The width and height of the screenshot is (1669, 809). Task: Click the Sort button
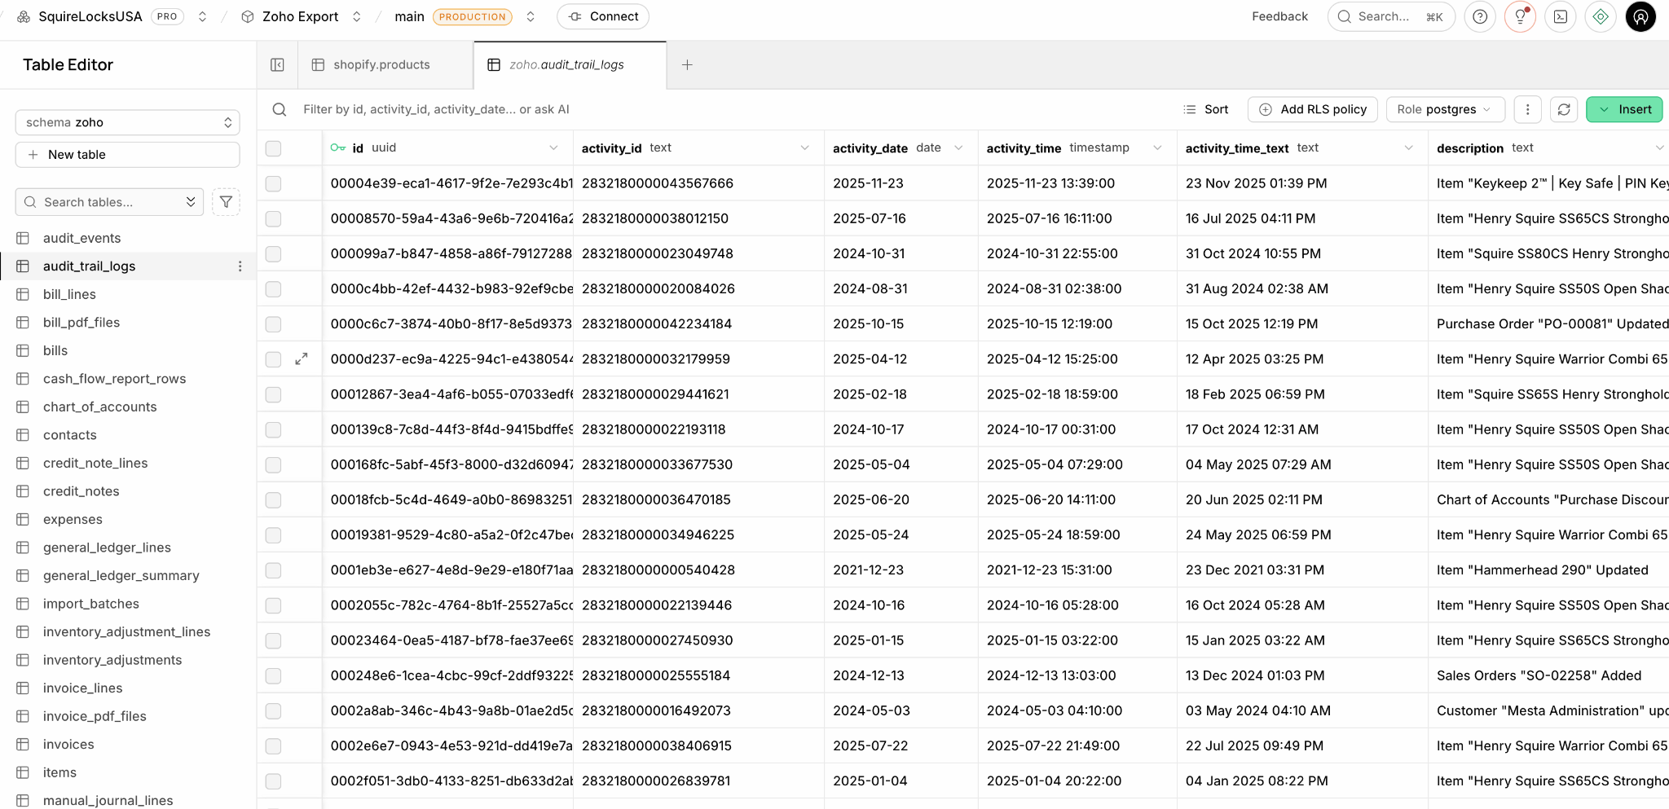tap(1206, 109)
